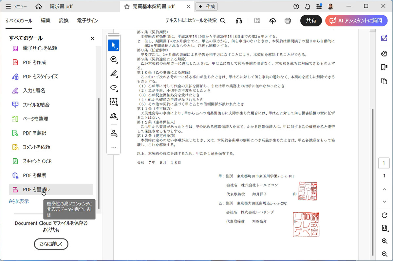Open the PDF を墨消し tool
This screenshot has height=261, width=393.
51,189
